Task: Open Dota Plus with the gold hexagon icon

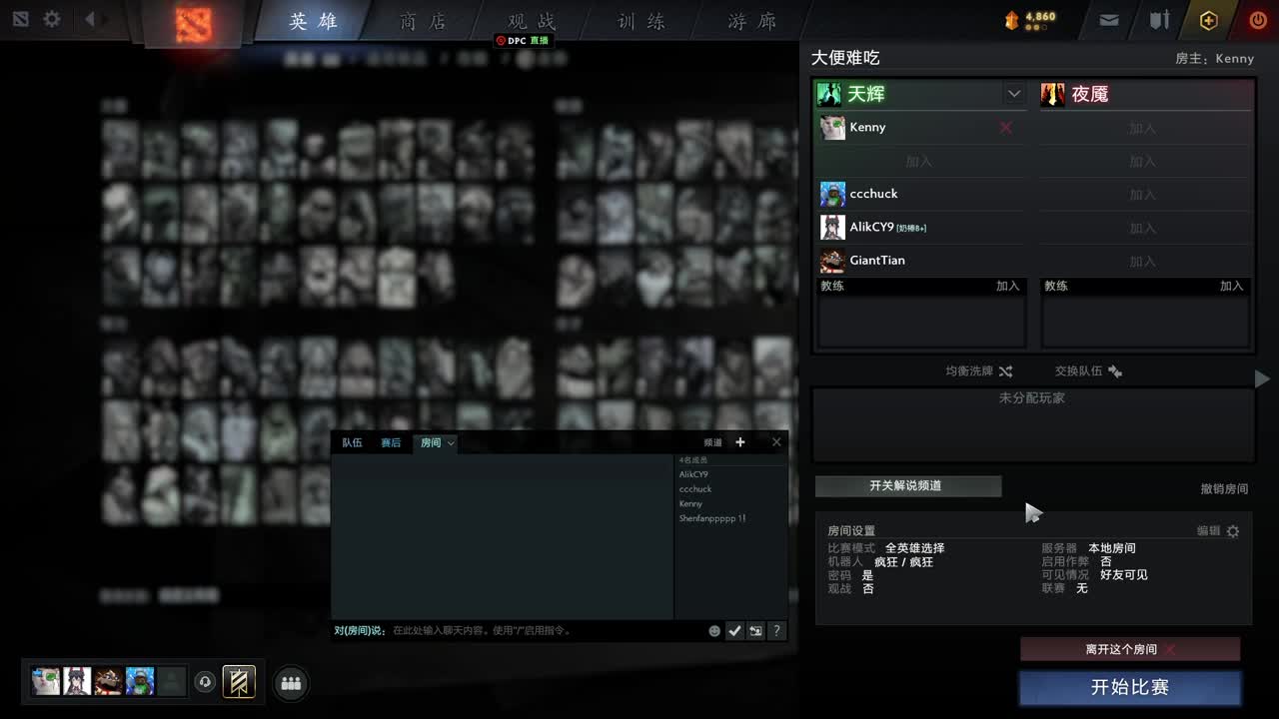Action: point(1208,19)
